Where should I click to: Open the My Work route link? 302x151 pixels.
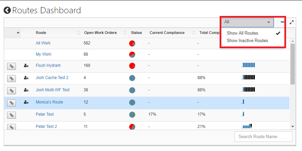[43, 54]
